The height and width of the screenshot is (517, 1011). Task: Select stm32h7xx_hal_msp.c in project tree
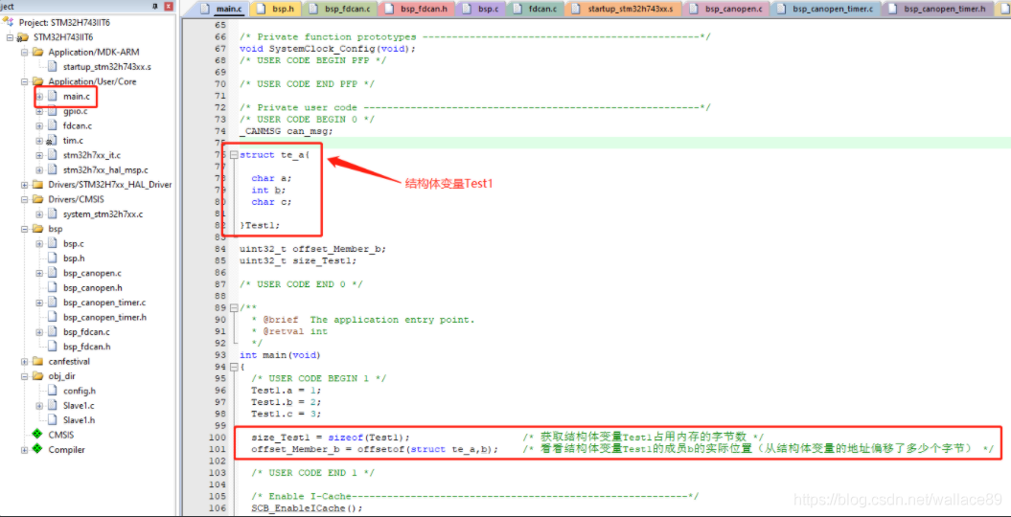point(105,170)
